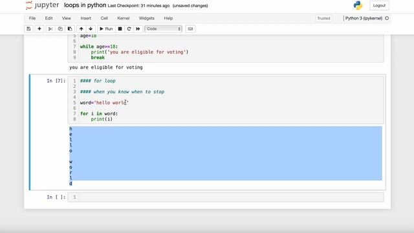The image size is (414, 233).
Task: Open the Edit menu
Action: click(49, 18)
